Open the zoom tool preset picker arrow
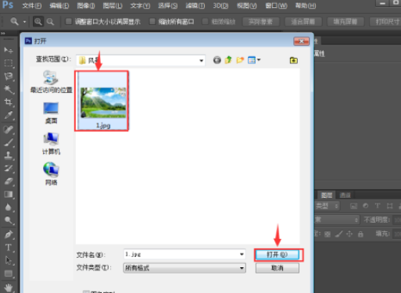Image resolution: width=401 pixels, height=293 pixels. tap(24, 22)
